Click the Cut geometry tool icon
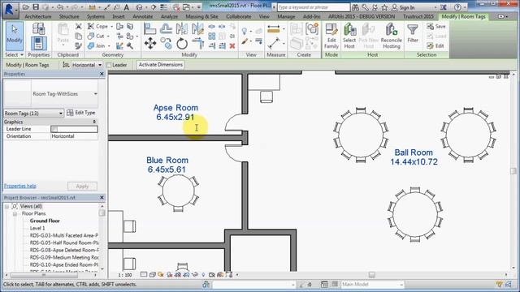520x292 pixels. tap(90, 36)
